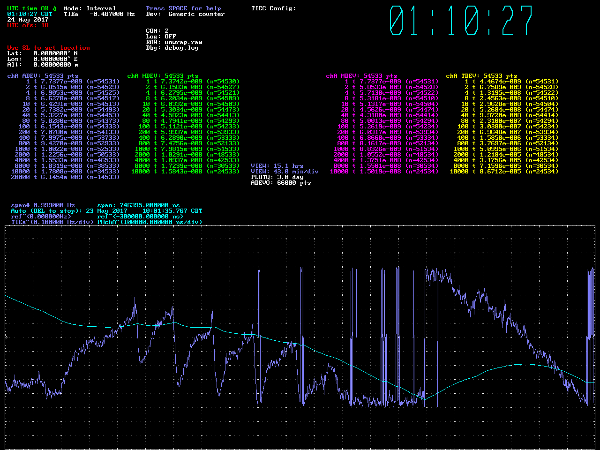Click 'Dev: Generic counter' line

(185, 14)
